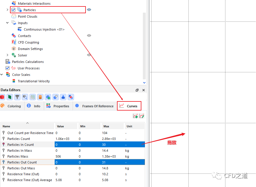This screenshot has height=187, width=256.
Task: Collapse the Inputs tree node
Action: point(7,23)
